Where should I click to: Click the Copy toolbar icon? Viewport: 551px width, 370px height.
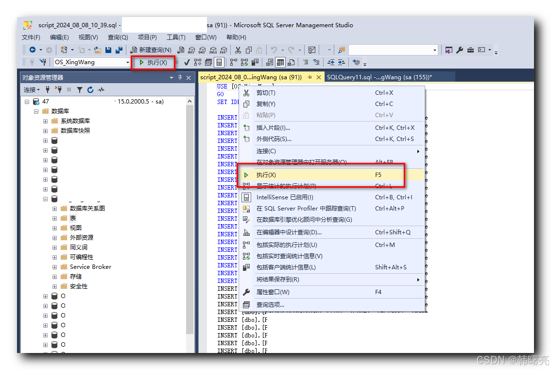coord(248,50)
